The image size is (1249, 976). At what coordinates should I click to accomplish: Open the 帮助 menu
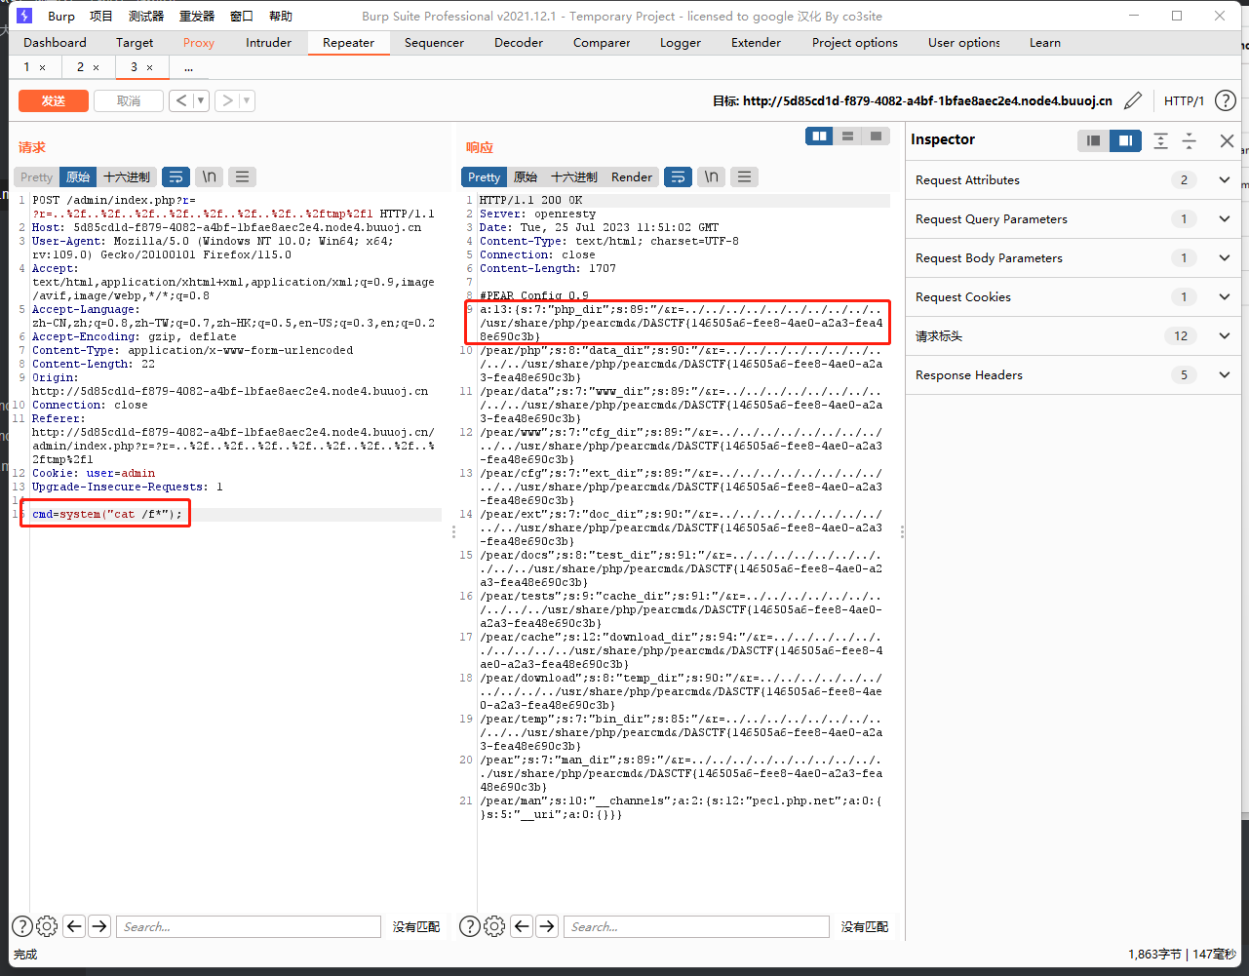[281, 16]
